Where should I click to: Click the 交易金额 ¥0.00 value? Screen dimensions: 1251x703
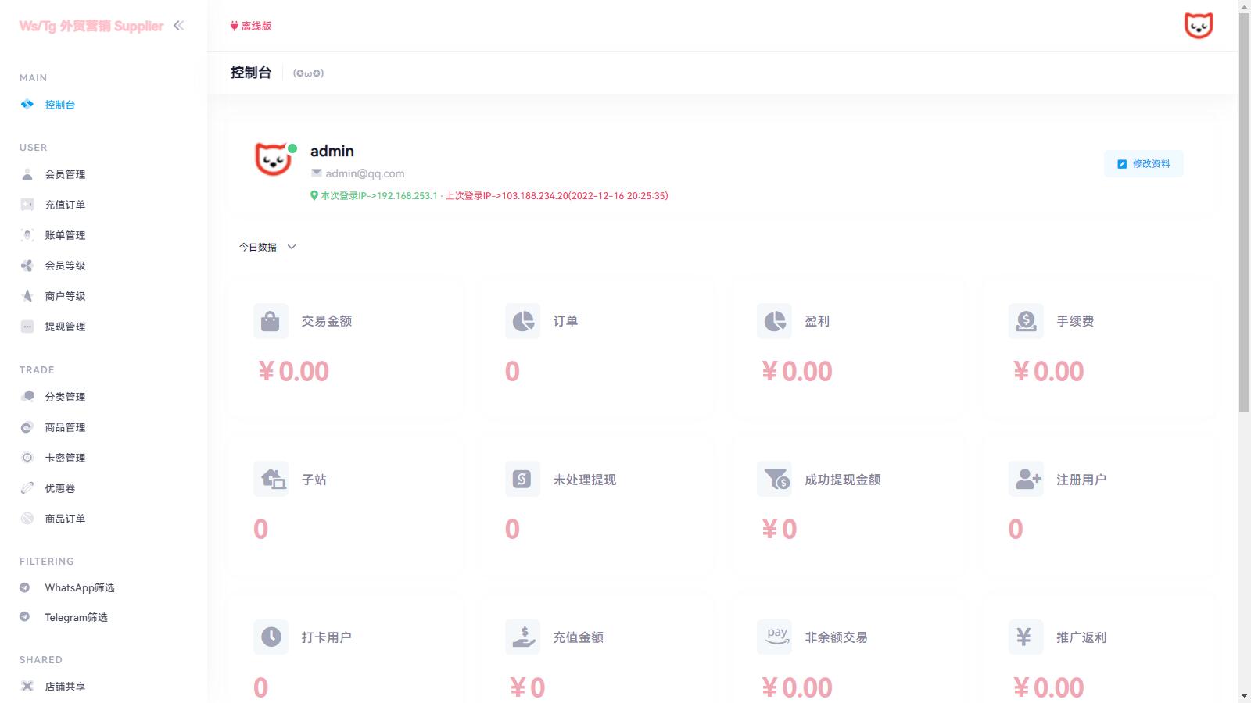(294, 371)
